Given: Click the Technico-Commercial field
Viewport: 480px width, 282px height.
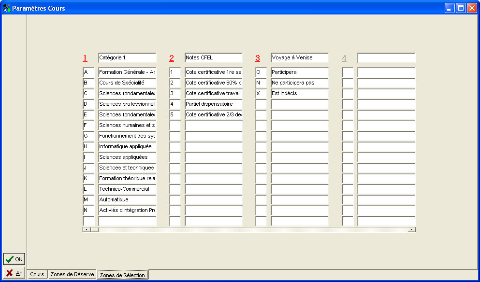Looking at the screenshot, I should [127, 189].
